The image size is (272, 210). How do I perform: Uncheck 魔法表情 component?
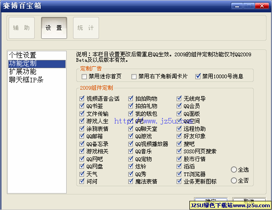131,182
